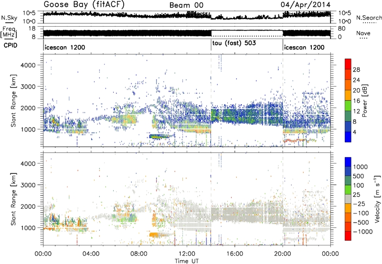Click the 'Nave' label

point(363,33)
